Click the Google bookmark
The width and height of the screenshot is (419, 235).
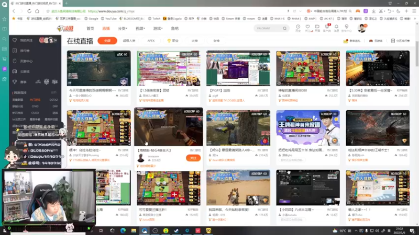pyautogui.click(x=91, y=19)
